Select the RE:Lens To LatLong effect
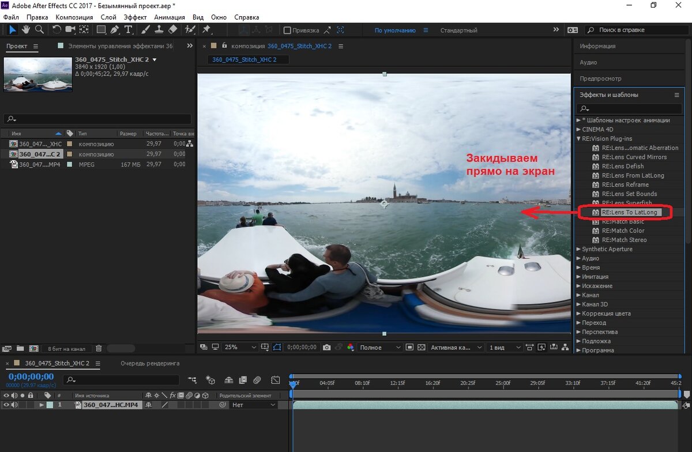Image resolution: width=692 pixels, height=452 pixels. (x=629, y=212)
